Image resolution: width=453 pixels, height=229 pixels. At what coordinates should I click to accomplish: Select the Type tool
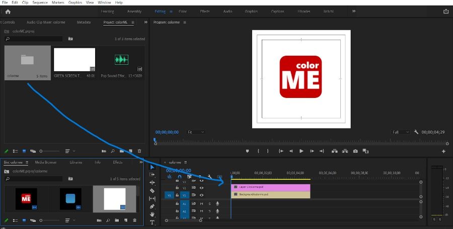pos(152,222)
